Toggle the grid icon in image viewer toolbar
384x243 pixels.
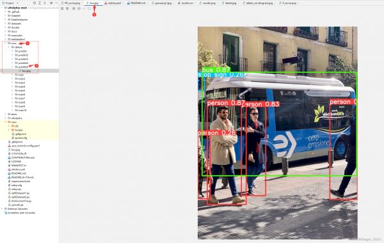tap(67, 8)
